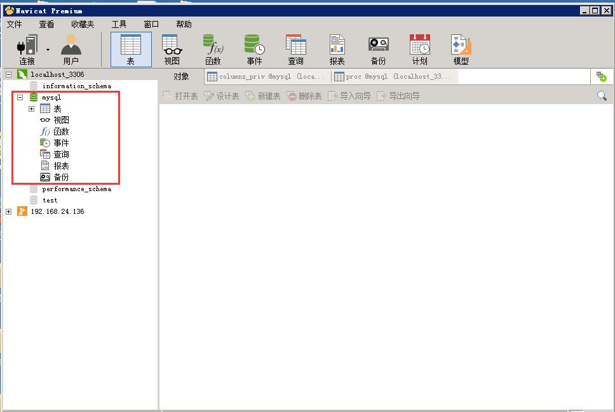Select the 视图 view toolbar icon
The image size is (615, 412).
pos(172,50)
